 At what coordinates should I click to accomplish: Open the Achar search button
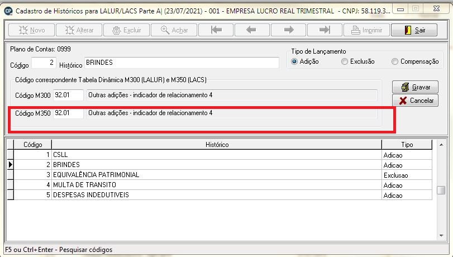[174, 30]
